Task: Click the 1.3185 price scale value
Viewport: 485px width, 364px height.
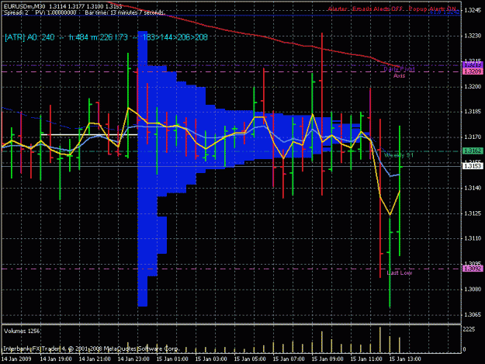Action: [473, 111]
